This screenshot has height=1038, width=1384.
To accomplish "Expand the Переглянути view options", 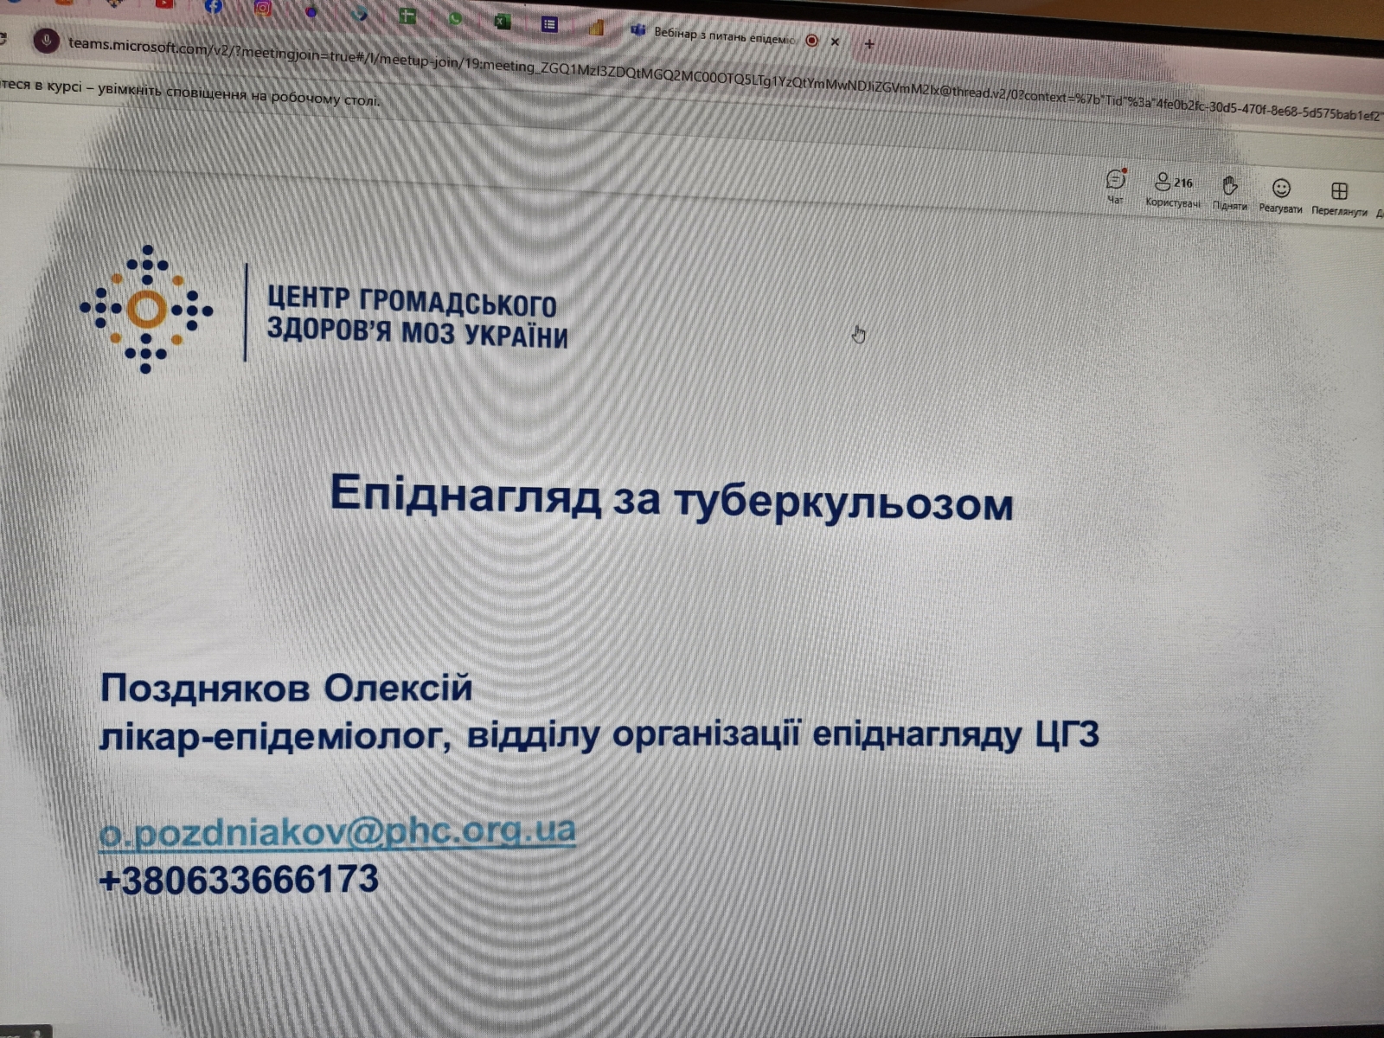I will click(x=1338, y=195).
